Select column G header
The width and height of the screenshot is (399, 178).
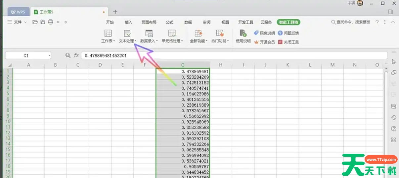183,65
